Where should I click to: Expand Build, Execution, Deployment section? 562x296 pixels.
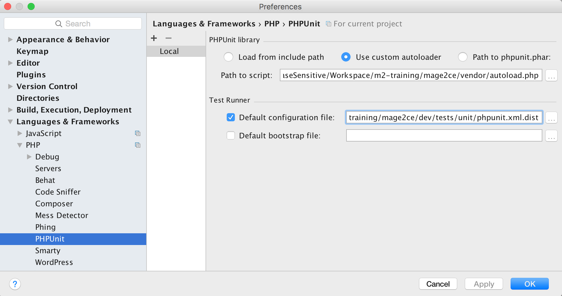coord(10,110)
